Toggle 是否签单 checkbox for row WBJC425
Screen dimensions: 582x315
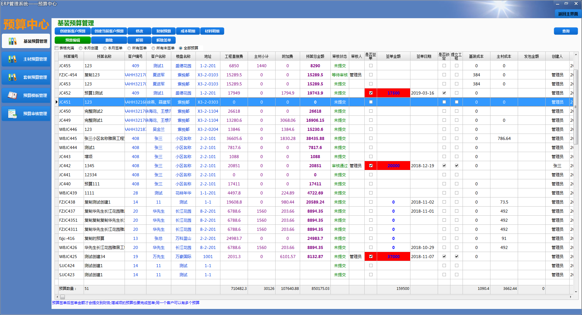(371, 257)
